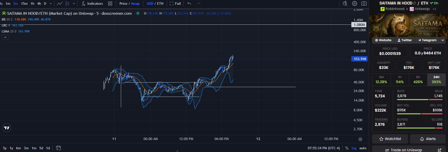Click the LSMA 25 0 indicator label
Screen dimensions: 448x152
point(9,31)
